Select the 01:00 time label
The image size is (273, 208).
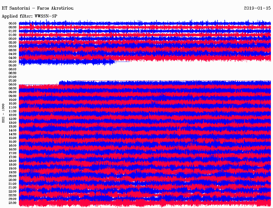pos(13,31)
